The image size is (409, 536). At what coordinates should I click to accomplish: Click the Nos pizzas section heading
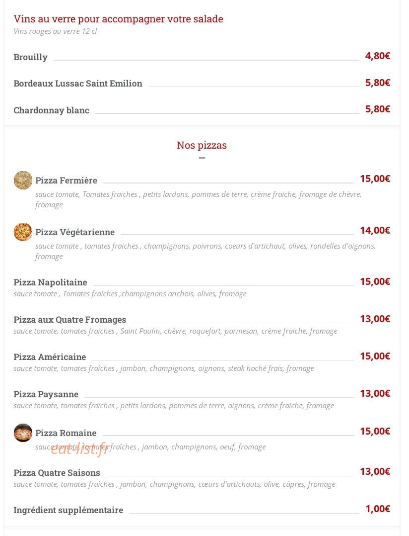click(x=202, y=145)
